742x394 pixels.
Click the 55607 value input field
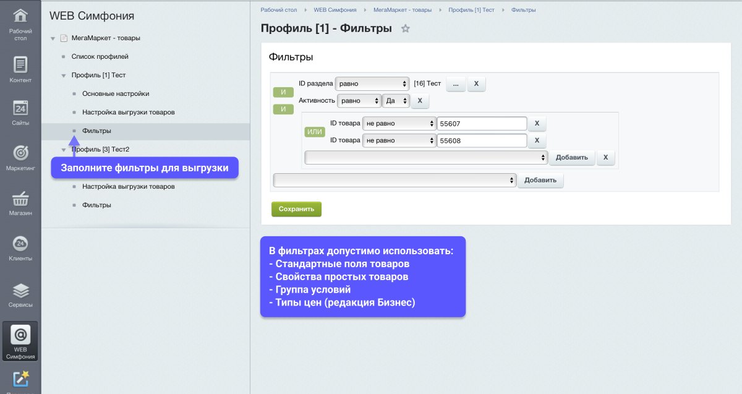tap(482, 123)
